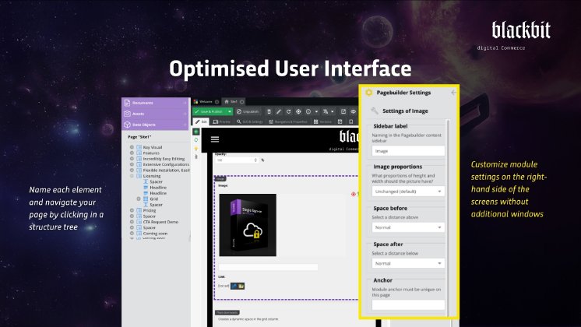Click the Anchor input field
581x327 pixels.
click(x=408, y=304)
